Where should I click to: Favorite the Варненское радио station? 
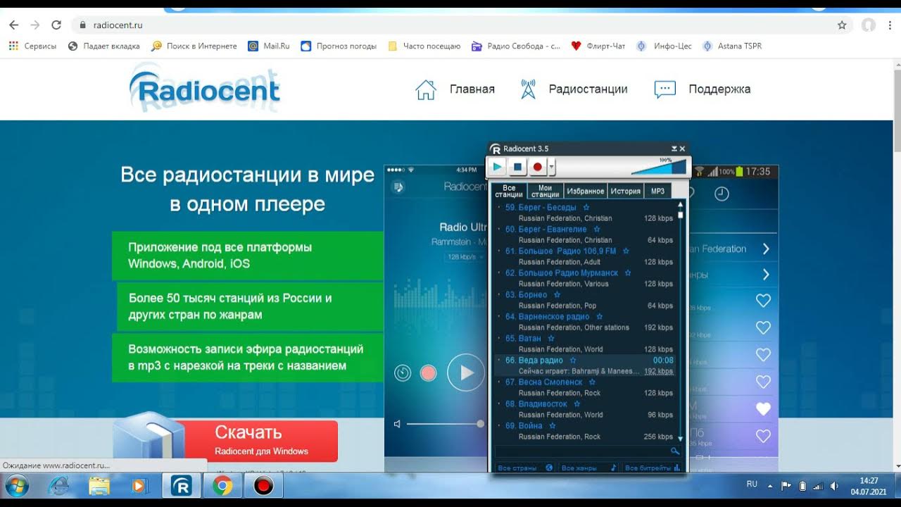point(599,317)
